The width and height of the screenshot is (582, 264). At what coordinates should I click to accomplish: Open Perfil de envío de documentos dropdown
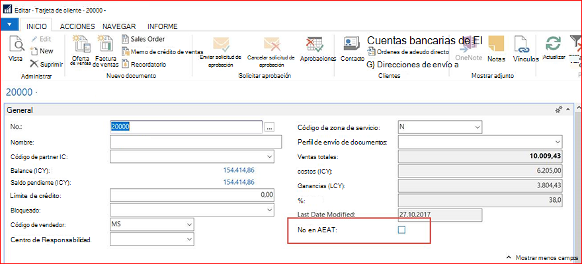point(558,142)
